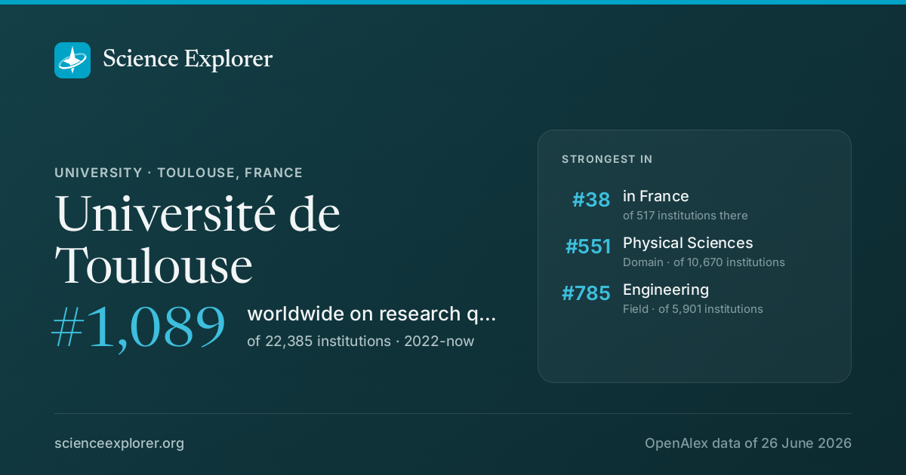Click the #551 rank value
The width and height of the screenshot is (906, 475).
(x=588, y=247)
